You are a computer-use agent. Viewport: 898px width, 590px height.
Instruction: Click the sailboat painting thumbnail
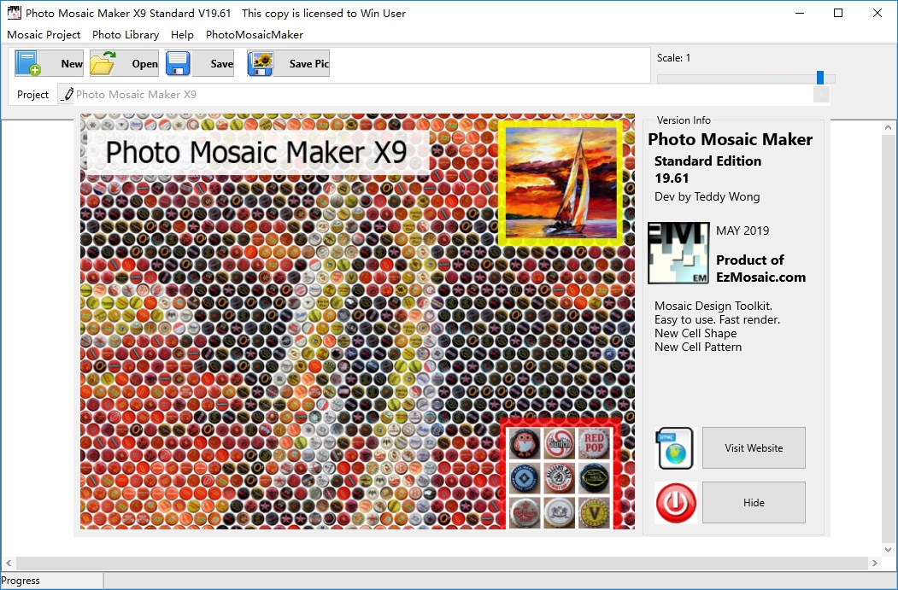(x=561, y=182)
